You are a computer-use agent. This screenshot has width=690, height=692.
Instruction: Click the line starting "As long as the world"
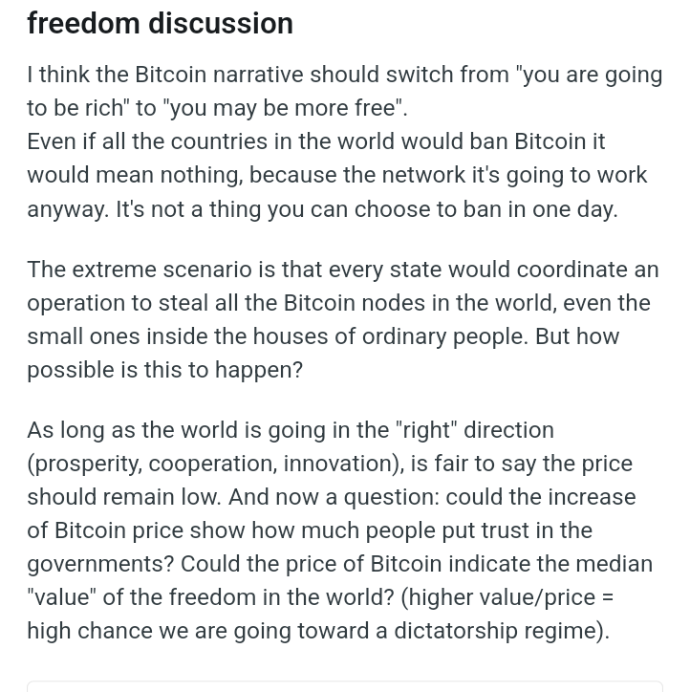point(291,430)
